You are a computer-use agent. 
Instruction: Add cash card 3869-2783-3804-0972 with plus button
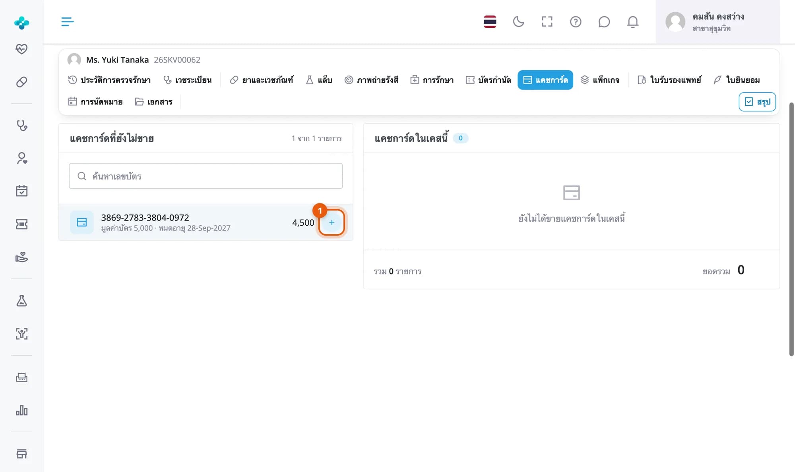coord(332,222)
